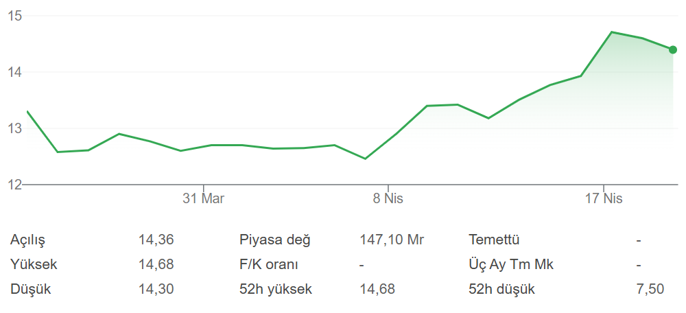This screenshot has width=686, height=313.
Task: Click the Düşük value 14,30
Action: pyautogui.click(x=156, y=290)
